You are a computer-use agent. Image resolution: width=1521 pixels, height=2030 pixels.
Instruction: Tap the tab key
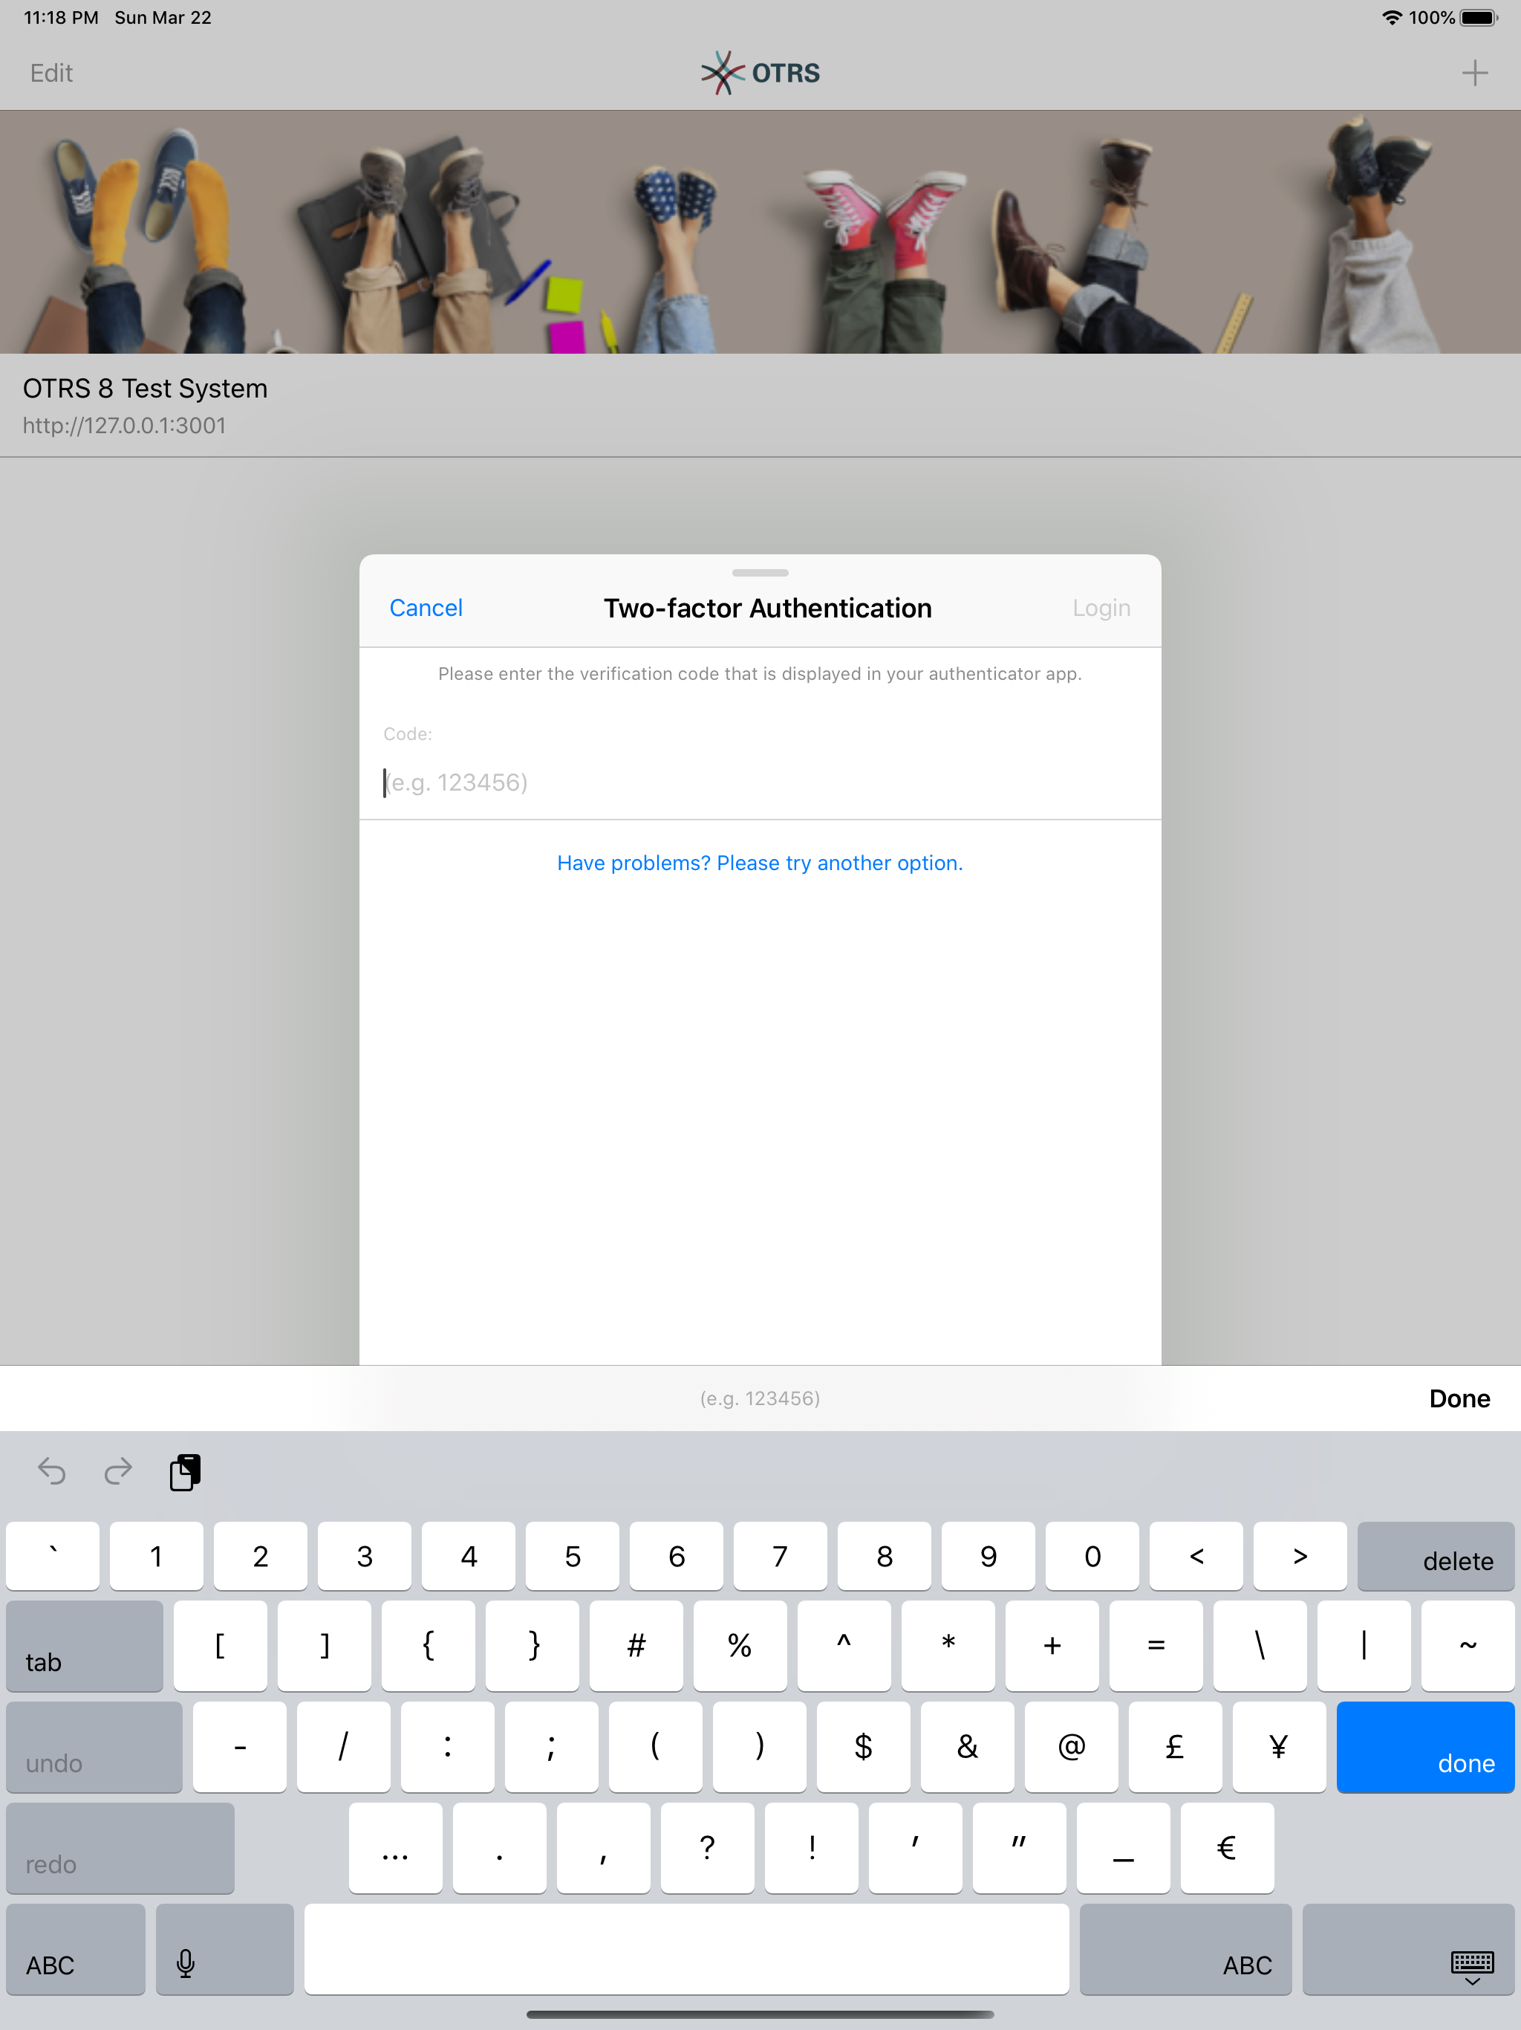(85, 1647)
